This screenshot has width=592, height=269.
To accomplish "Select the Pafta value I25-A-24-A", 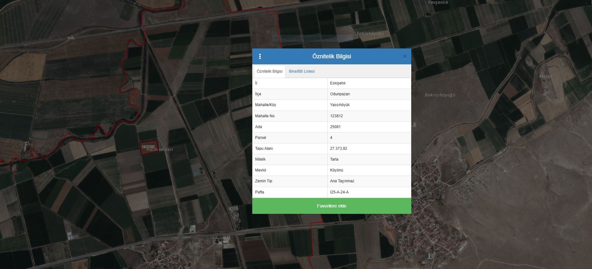I will (339, 192).
